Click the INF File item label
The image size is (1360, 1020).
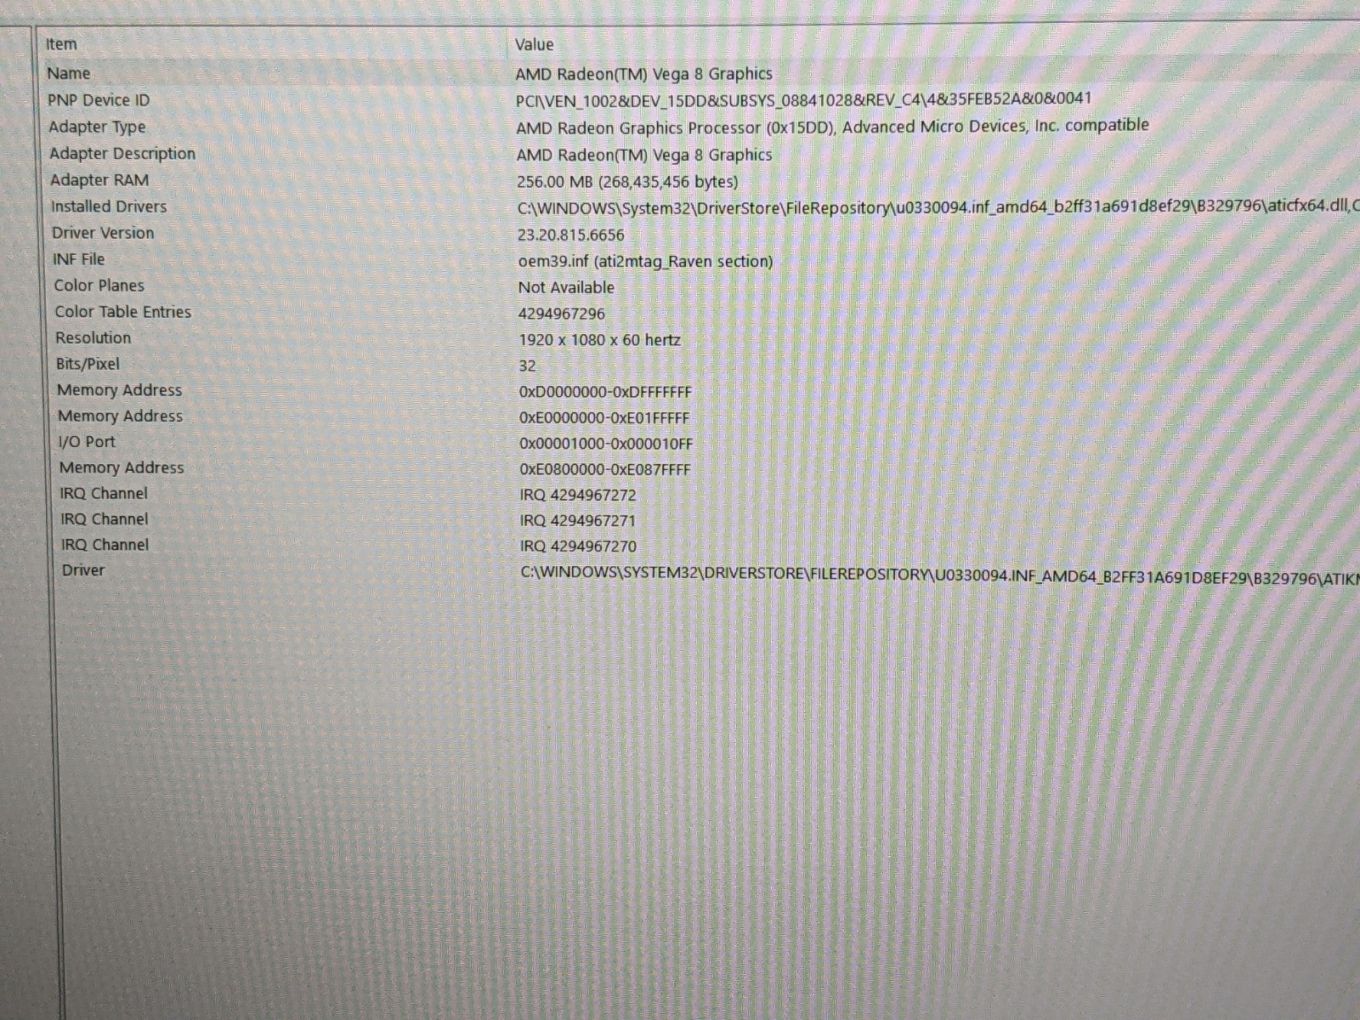click(79, 259)
